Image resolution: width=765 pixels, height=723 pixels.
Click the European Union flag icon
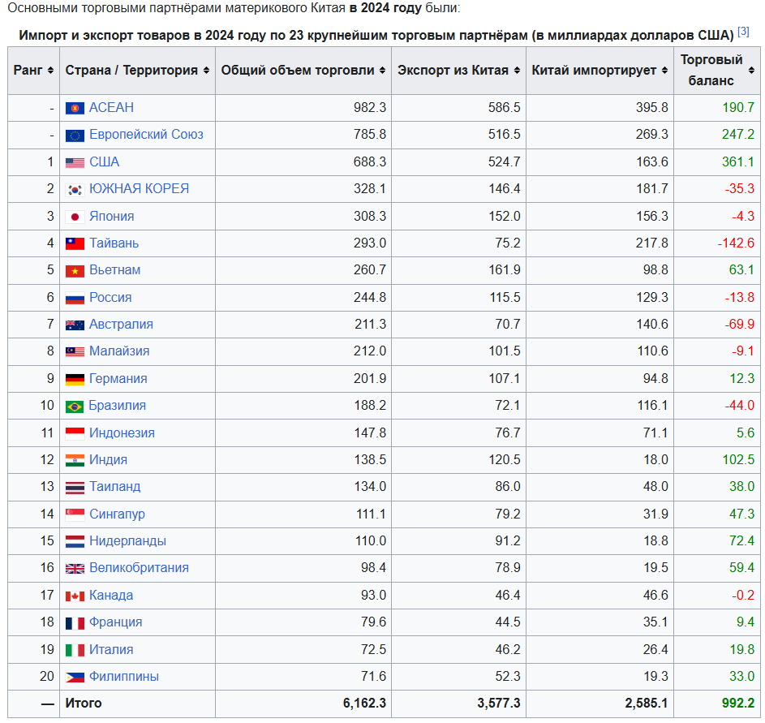tap(75, 136)
